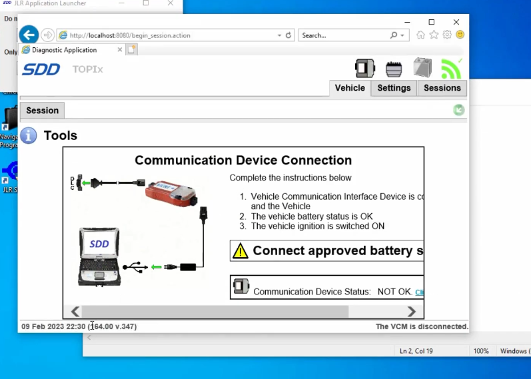Switch to the Settings tab

394,88
